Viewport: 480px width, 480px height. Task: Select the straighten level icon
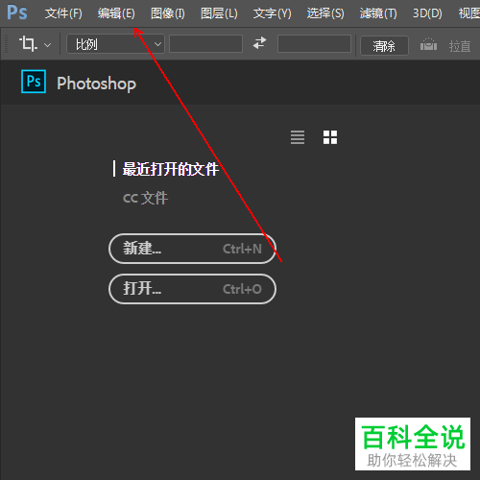pyautogui.click(x=428, y=44)
